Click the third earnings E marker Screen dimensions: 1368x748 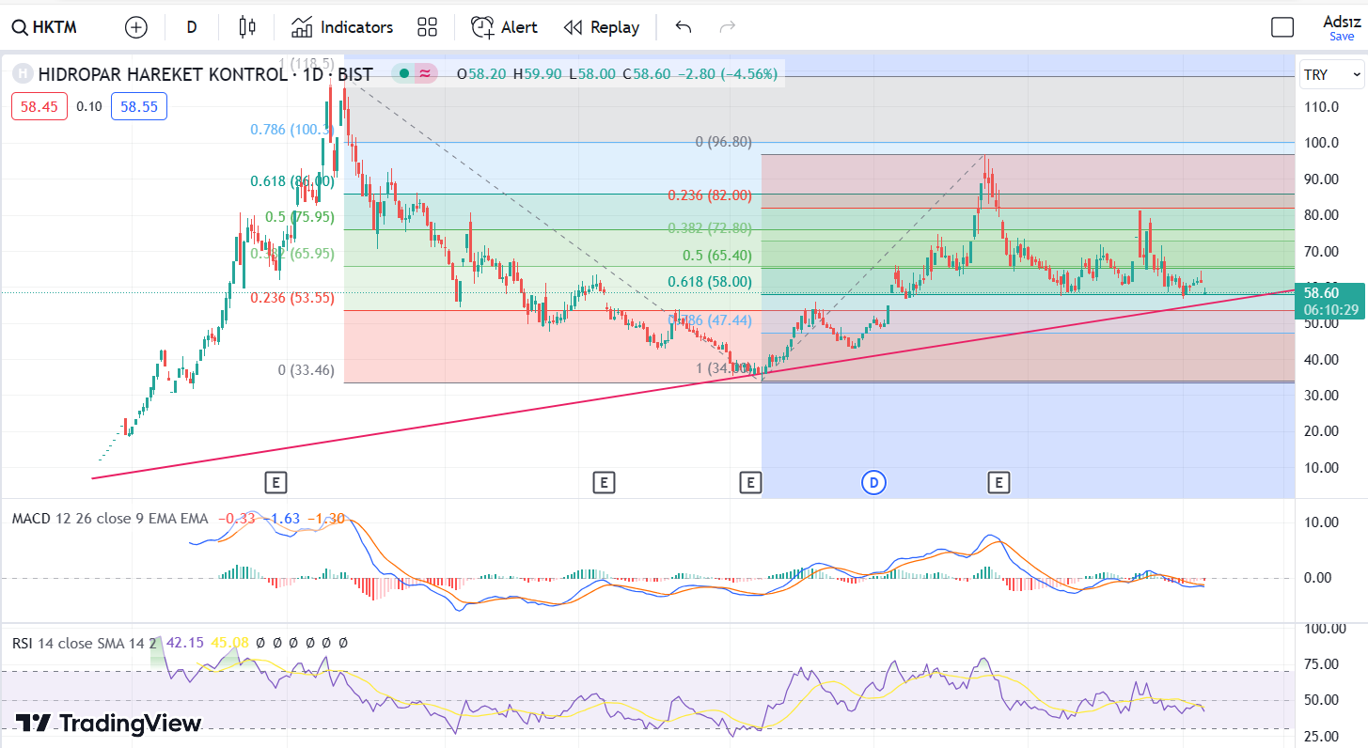[750, 483]
